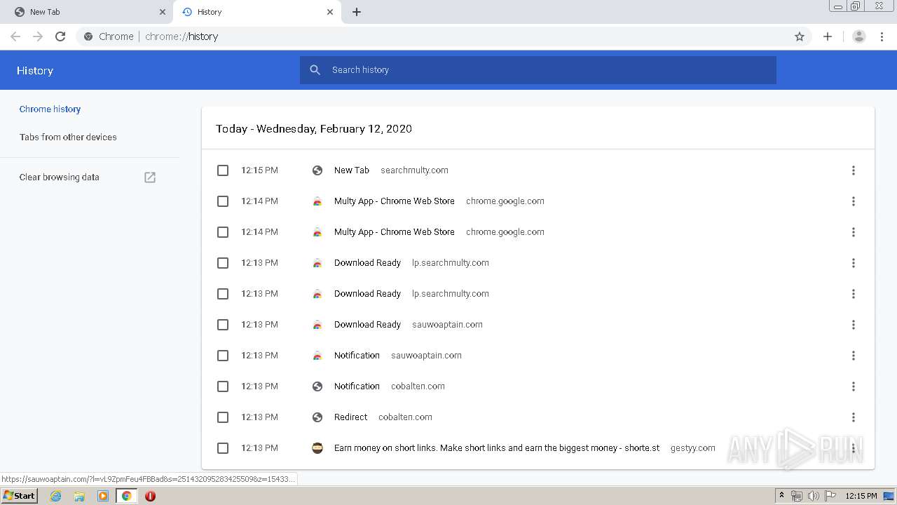Open more actions for the first Multy App entry
Viewport: 897px width, 505px height.
pyautogui.click(x=854, y=201)
